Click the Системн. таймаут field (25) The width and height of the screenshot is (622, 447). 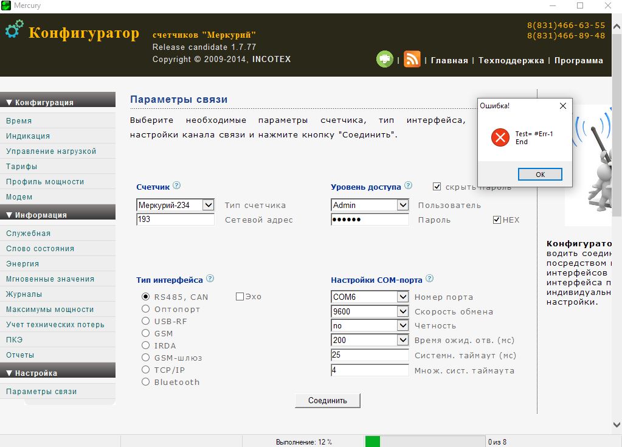370,355
